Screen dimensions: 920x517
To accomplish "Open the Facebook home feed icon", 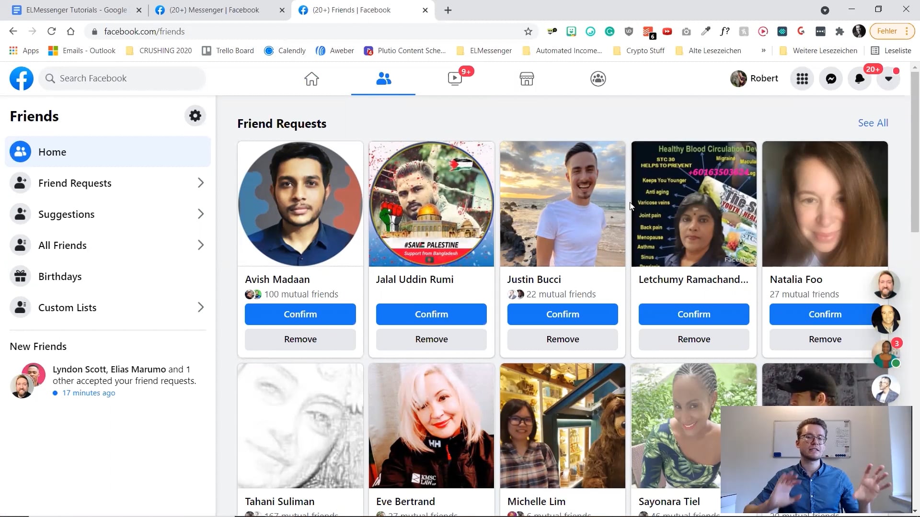I will click(x=311, y=79).
